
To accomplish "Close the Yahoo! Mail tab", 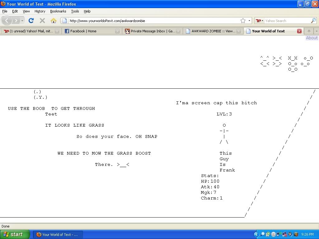I will click(x=57, y=31).
